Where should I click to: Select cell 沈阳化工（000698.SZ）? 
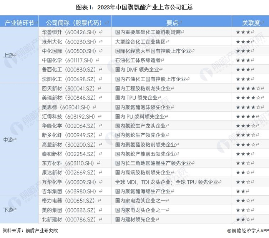[75, 79]
